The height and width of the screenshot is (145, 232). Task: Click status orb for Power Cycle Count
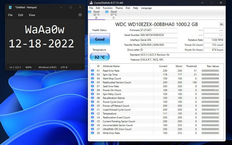click(93, 102)
